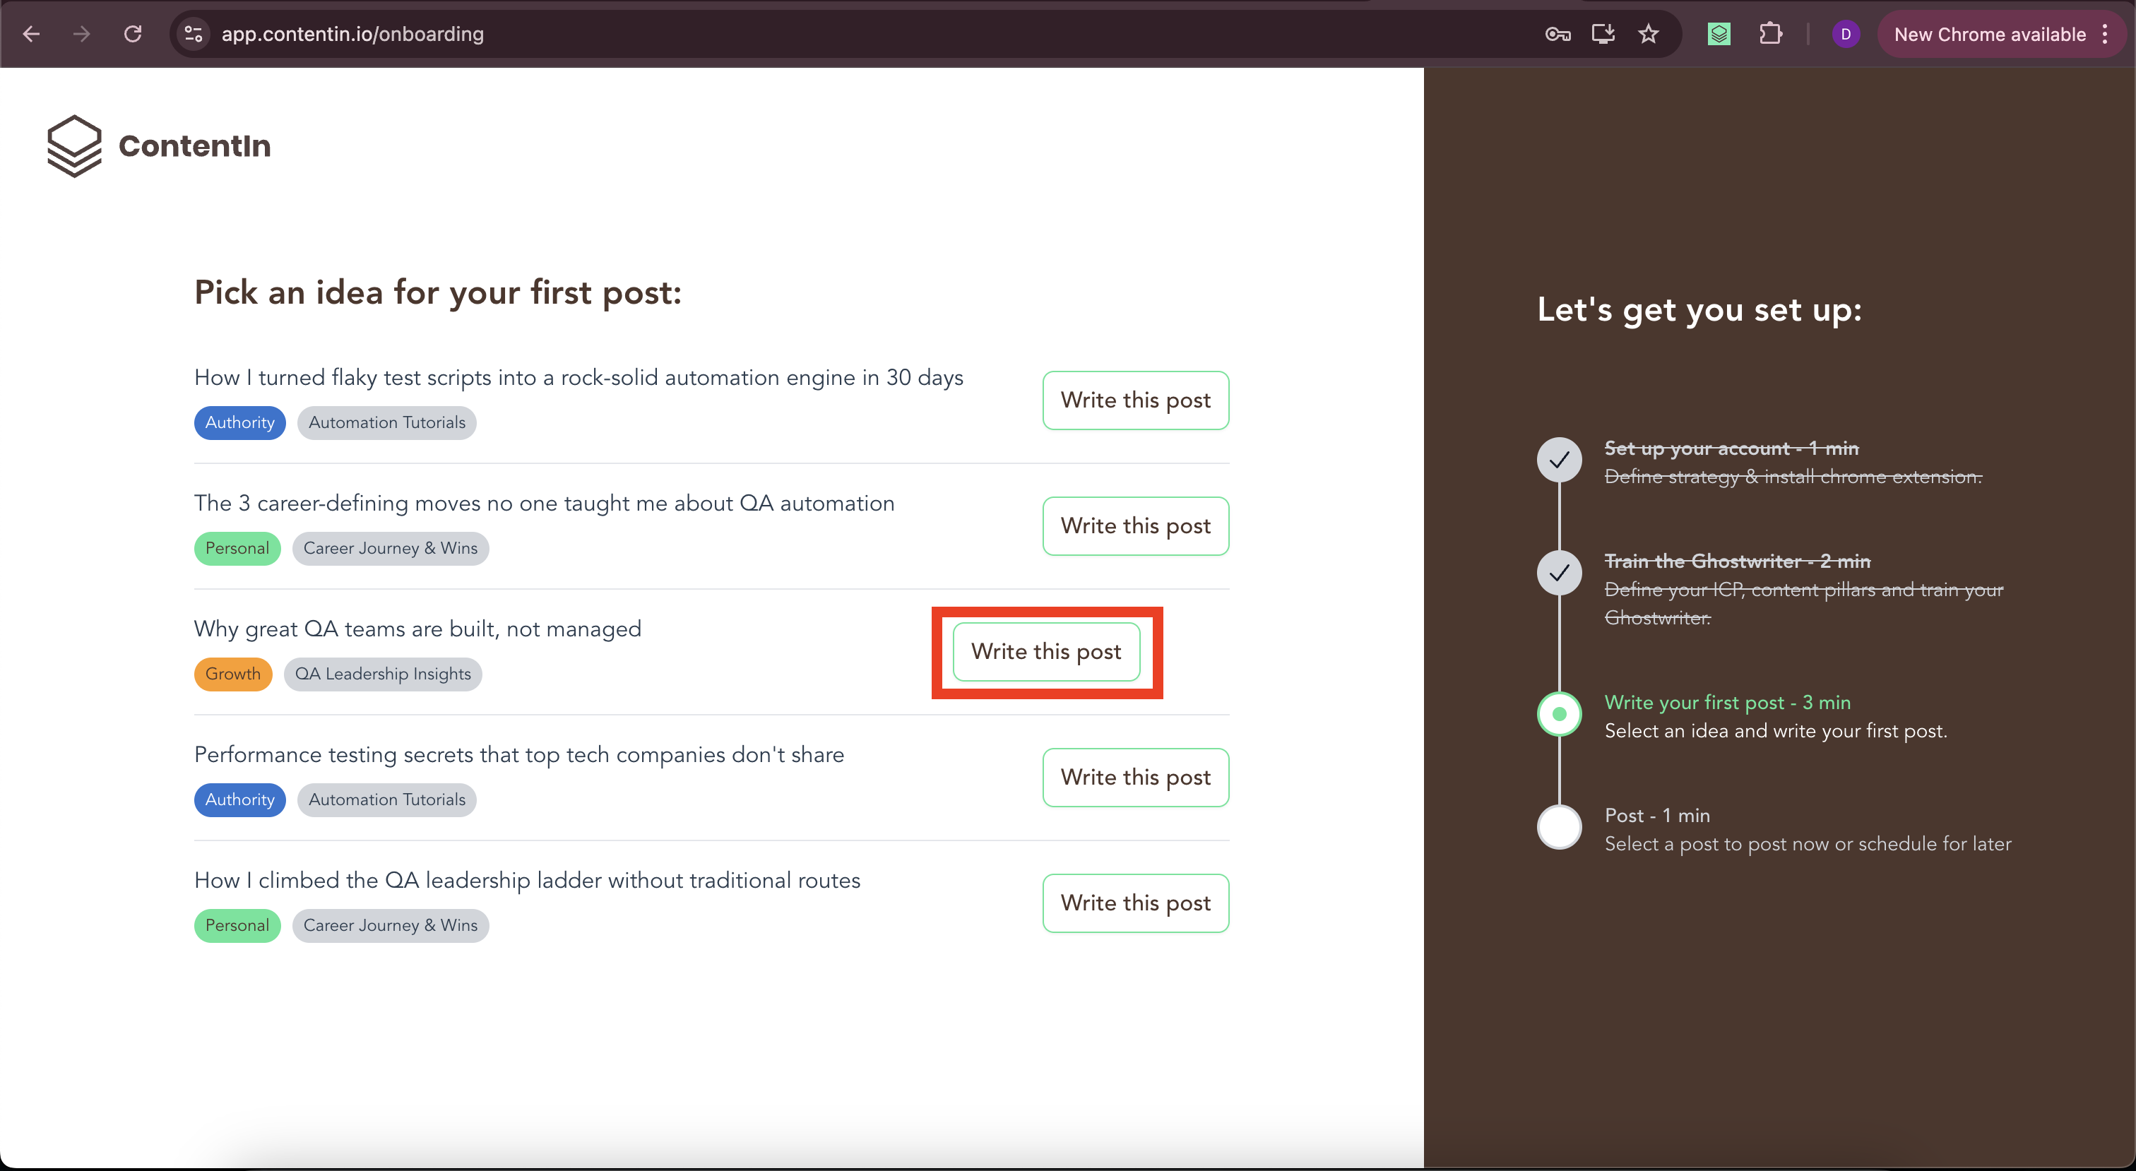The width and height of the screenshot is (2136, 1171).
Task: Open saved passwords key icon
Action: click(1558, 34)
